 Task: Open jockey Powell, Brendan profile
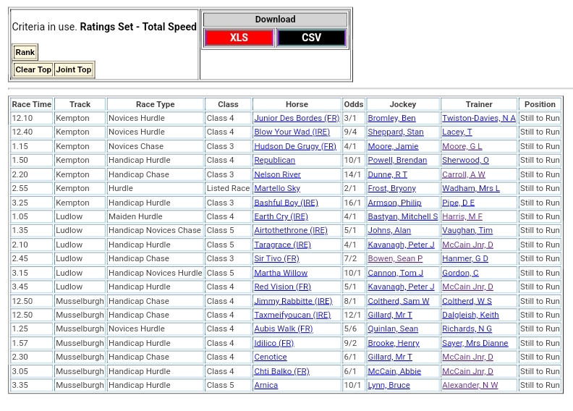[x=397, y=161]
